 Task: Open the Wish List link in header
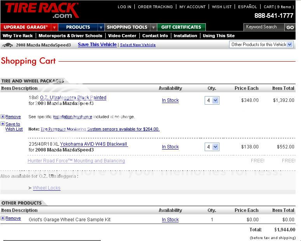[x=222, y=7]
